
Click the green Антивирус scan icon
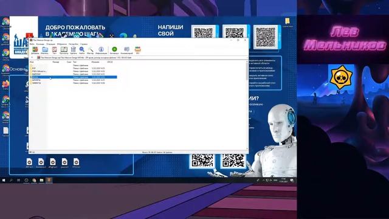114,50
